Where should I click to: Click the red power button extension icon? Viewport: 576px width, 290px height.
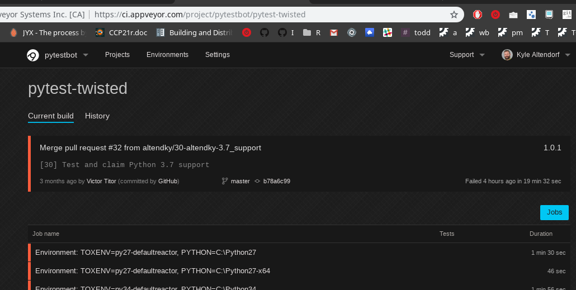pyautogui.click(x=495, y=15)
